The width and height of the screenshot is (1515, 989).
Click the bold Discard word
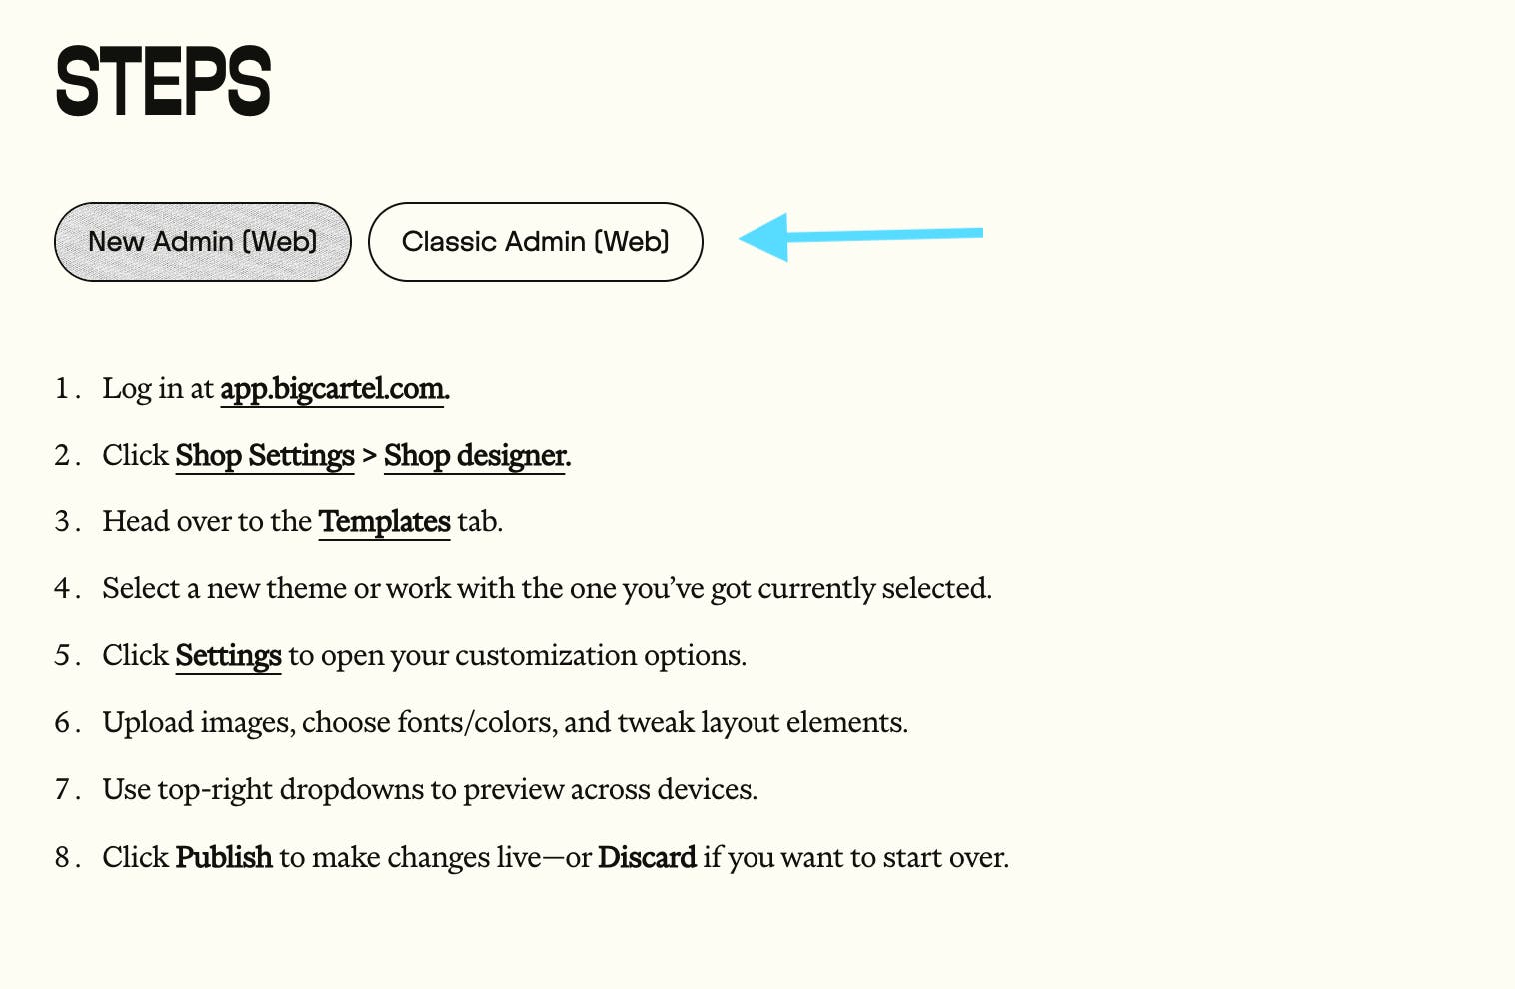click(x=647, y=857)
